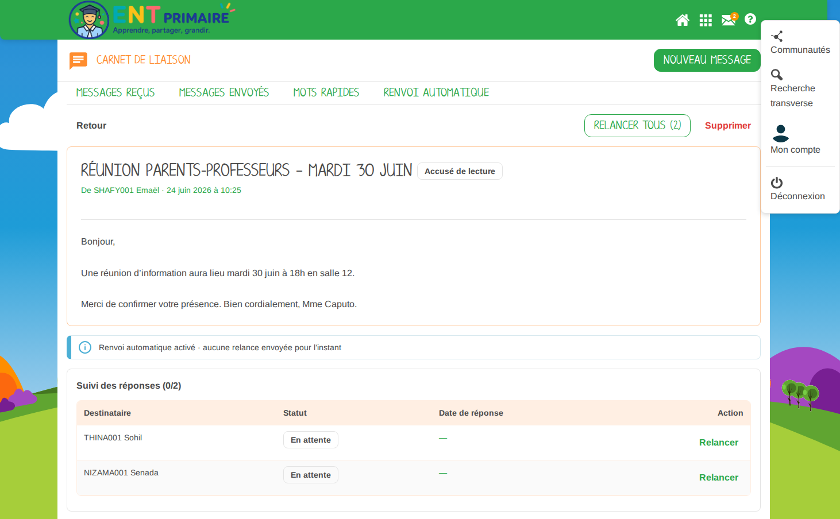Screen dimensions: 840x519
Task: Click the Retour link
Action: tap(91, 126)
